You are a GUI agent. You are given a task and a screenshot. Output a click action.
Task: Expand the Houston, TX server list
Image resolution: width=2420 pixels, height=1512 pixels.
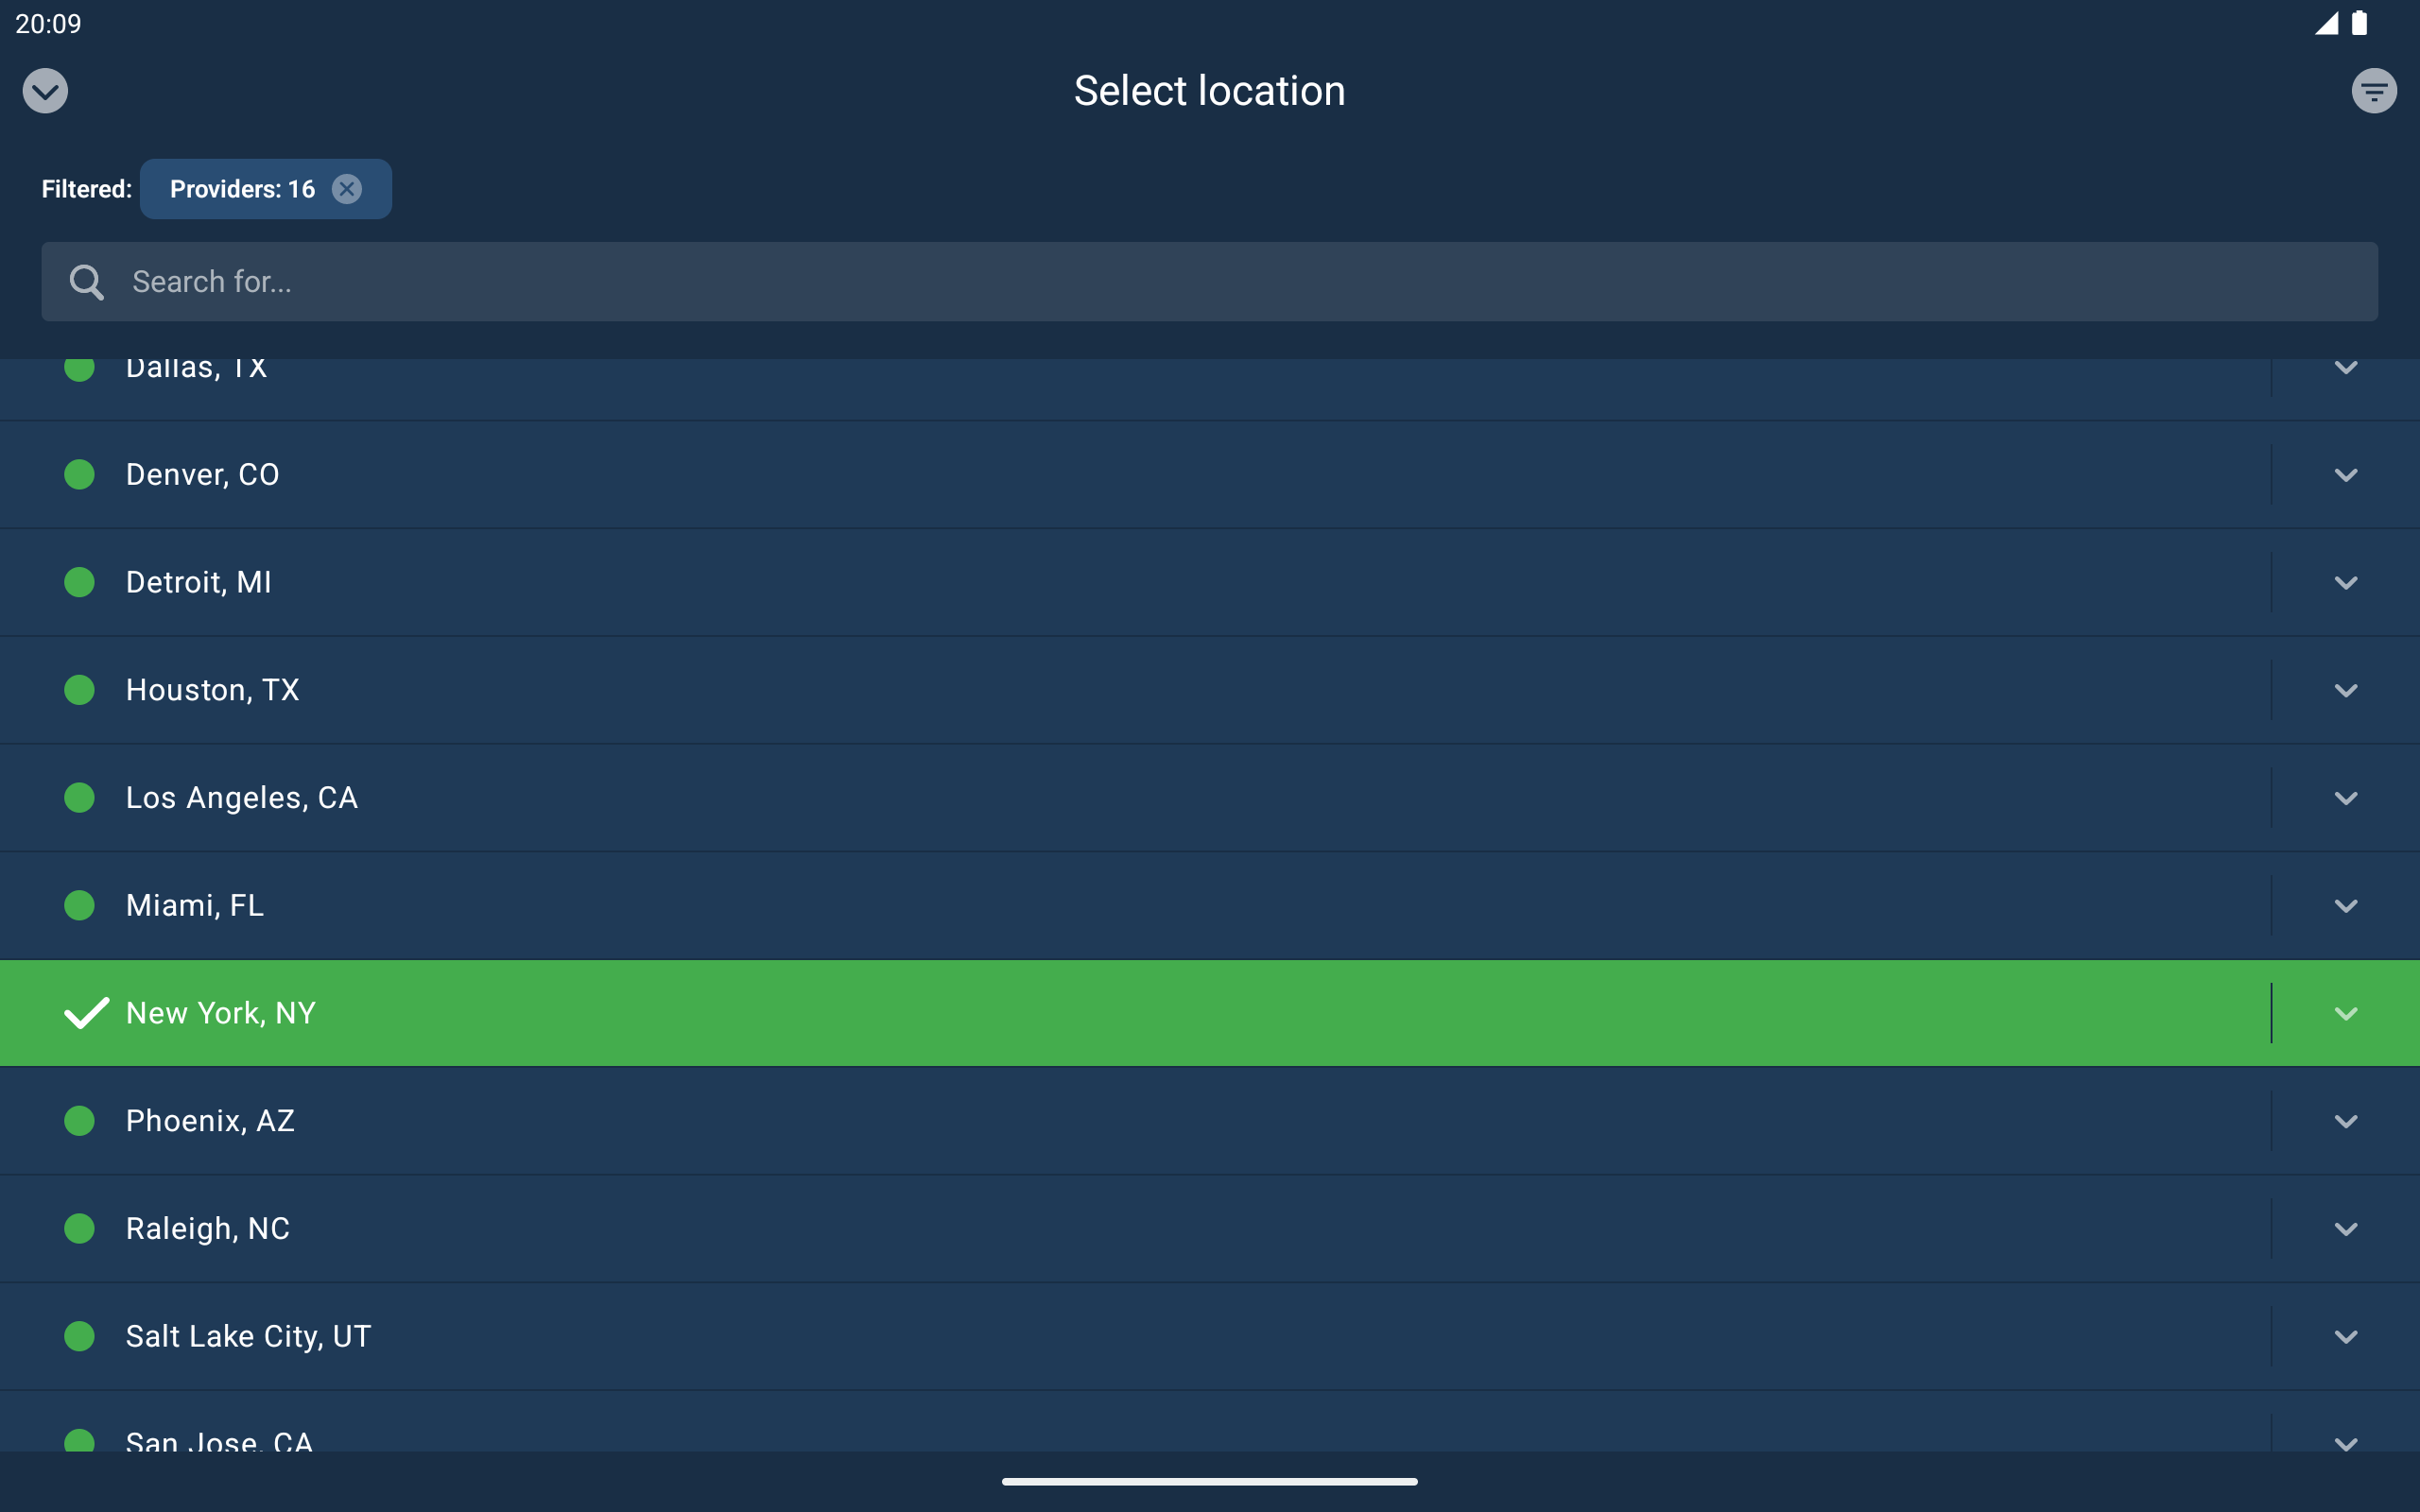2346,689
